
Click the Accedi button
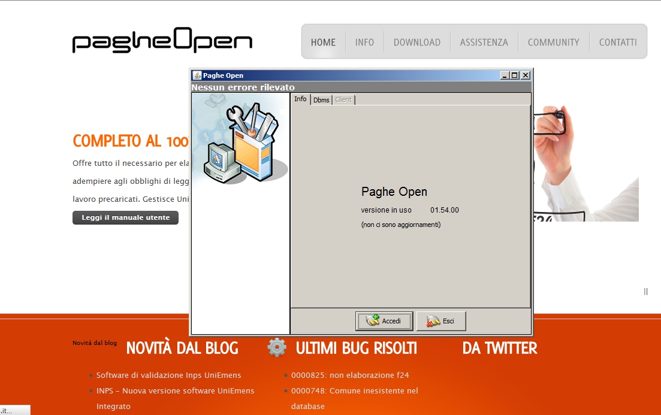point(384,321)
